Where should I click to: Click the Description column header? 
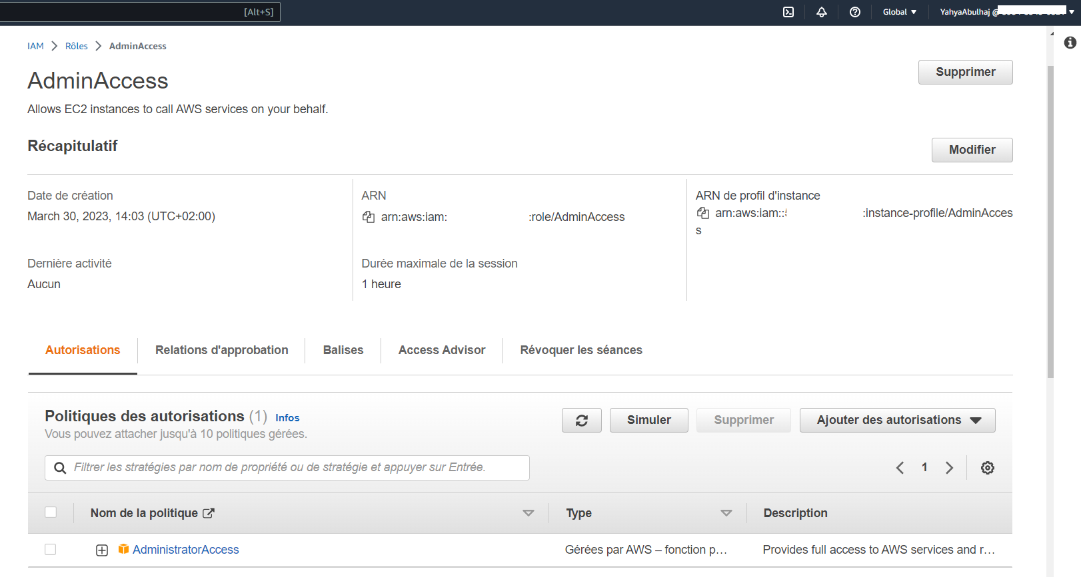point(795,513)
